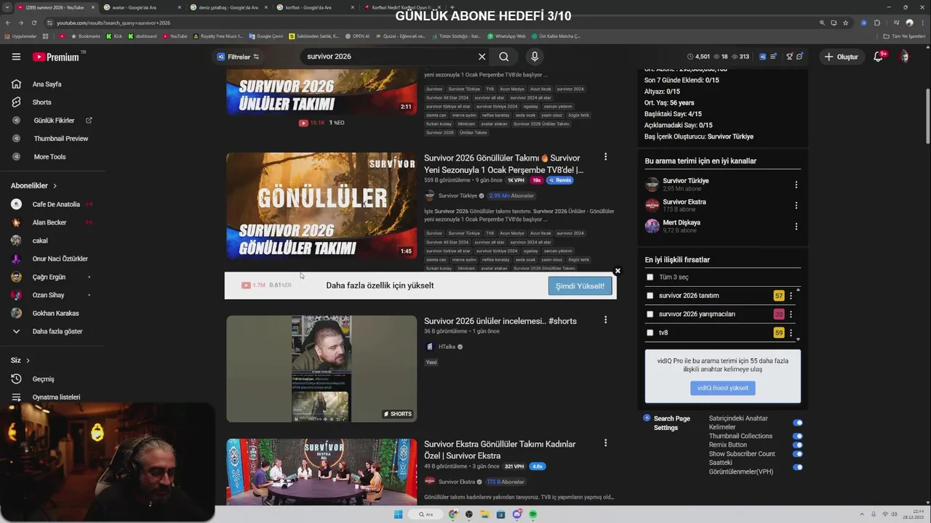Check the survivor 2026 yarışmacıları checkbox
This screenshot has height=523, width=931.
point(650,315)
